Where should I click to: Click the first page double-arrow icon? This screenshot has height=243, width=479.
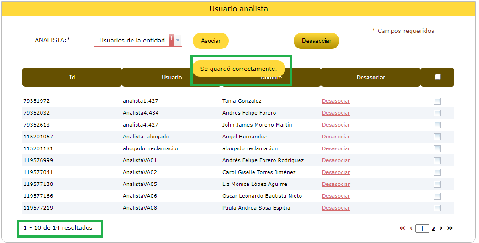point(402,228)
